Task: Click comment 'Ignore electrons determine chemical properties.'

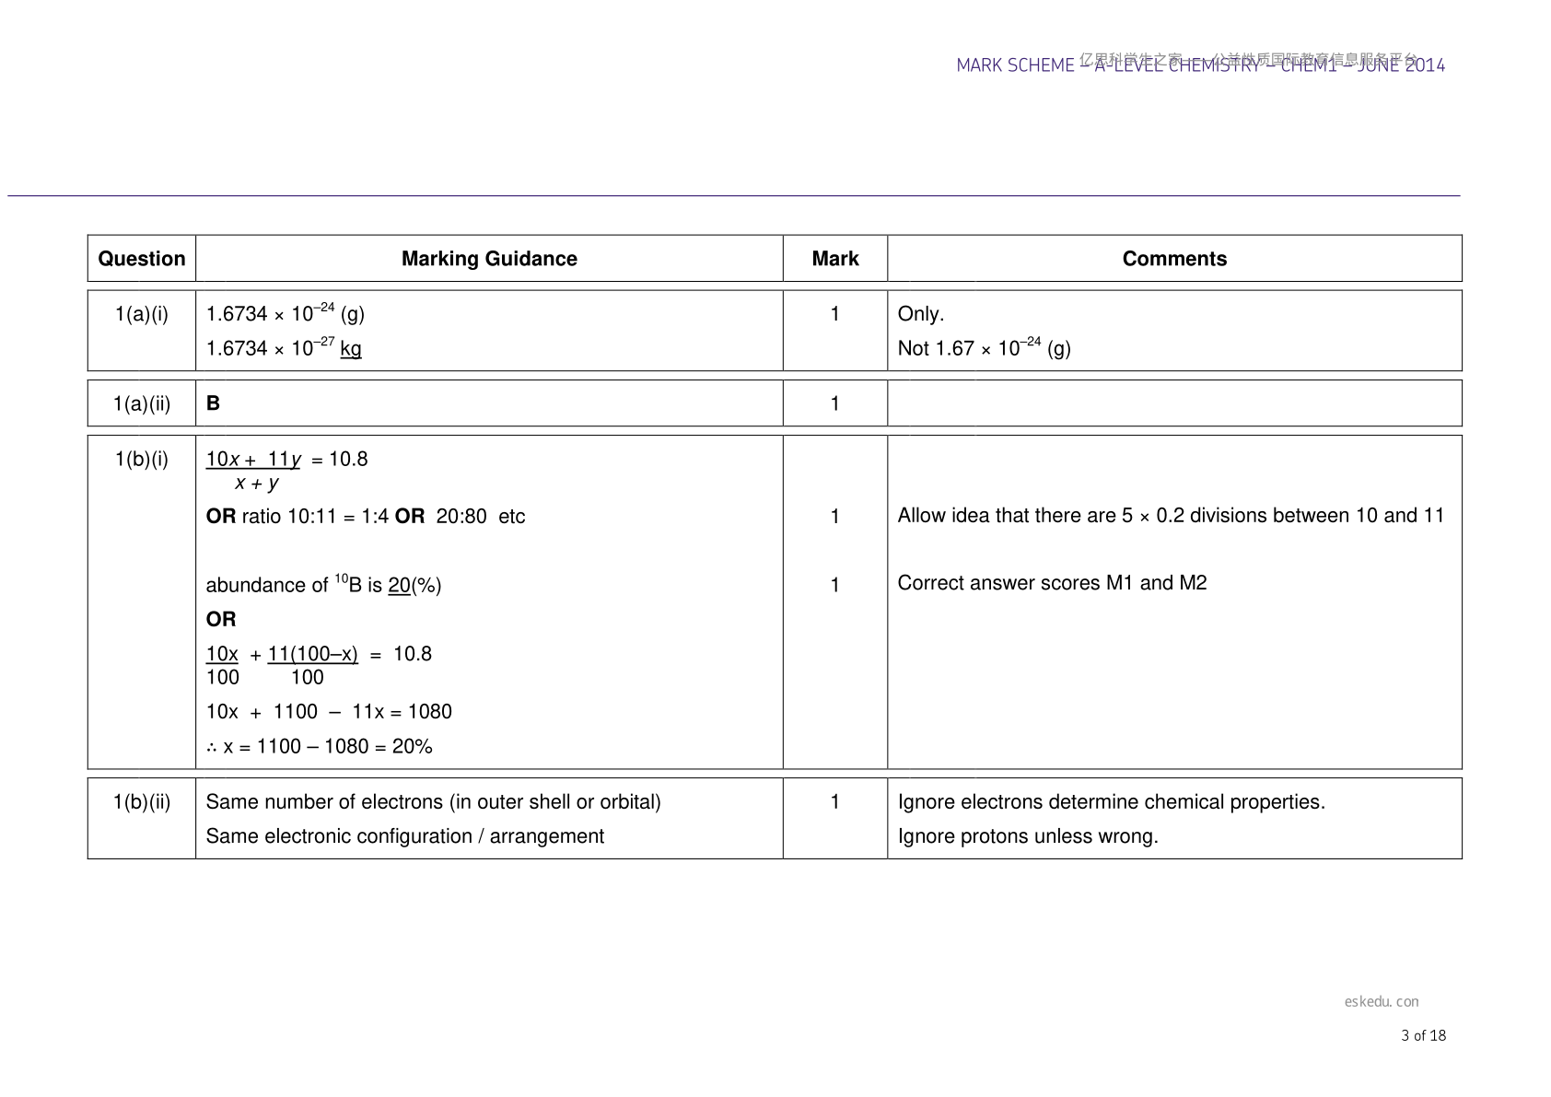Action: [x=1112, y=802]
